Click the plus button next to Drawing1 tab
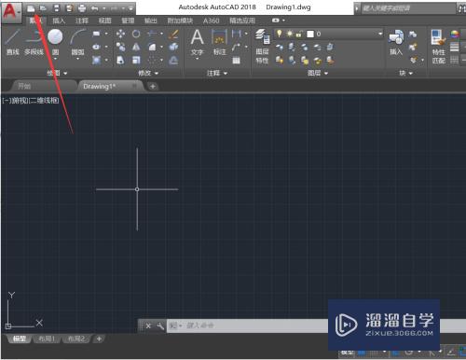The width and height of the screenshot is (466, 360). [x=153, y=87]
